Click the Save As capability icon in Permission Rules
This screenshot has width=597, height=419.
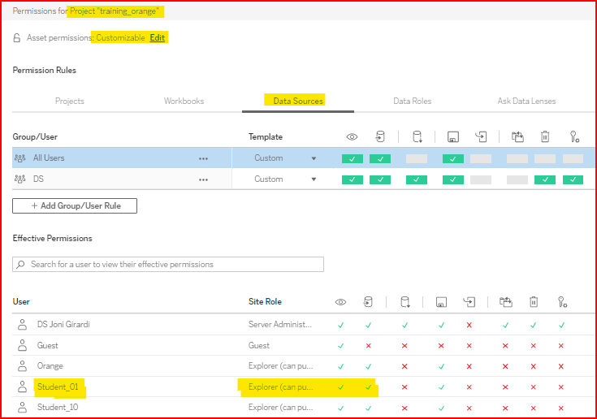[x=481, y=137]
